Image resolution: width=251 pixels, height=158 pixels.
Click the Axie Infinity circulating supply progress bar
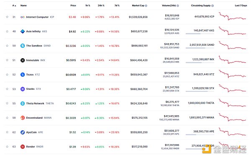pyautogui.click(x=200, y=34)
